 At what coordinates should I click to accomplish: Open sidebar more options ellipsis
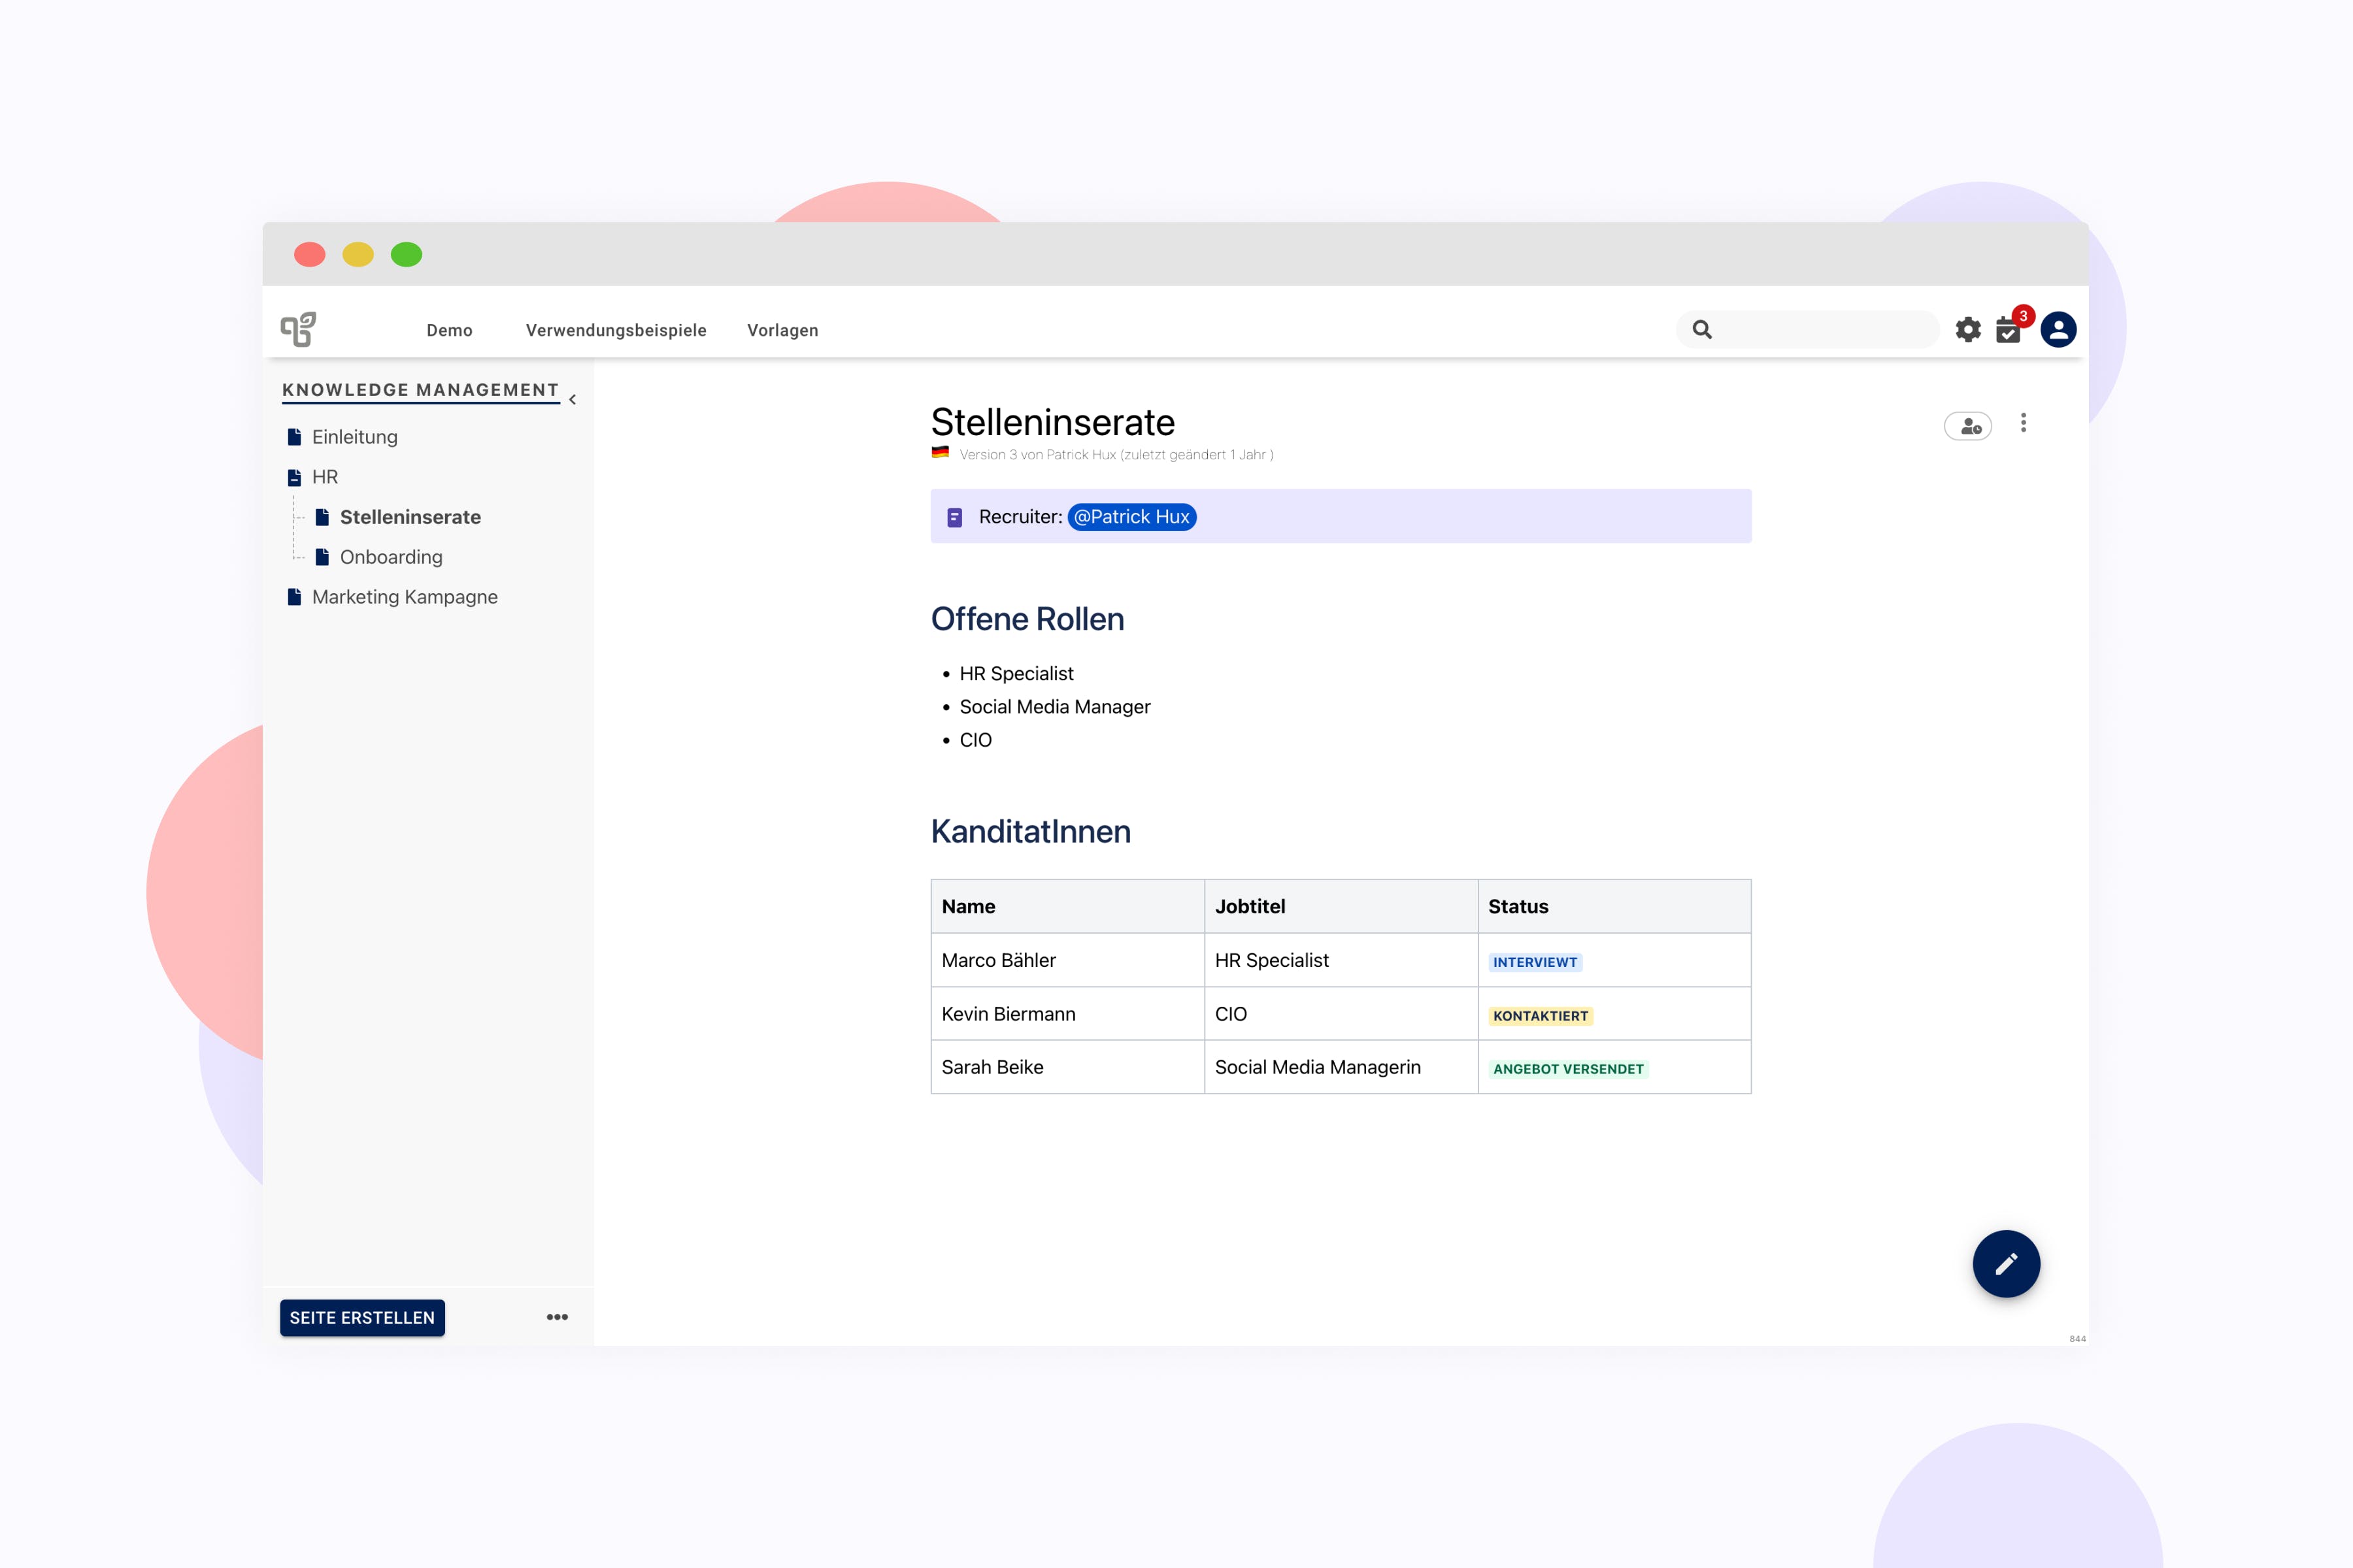558,1317
